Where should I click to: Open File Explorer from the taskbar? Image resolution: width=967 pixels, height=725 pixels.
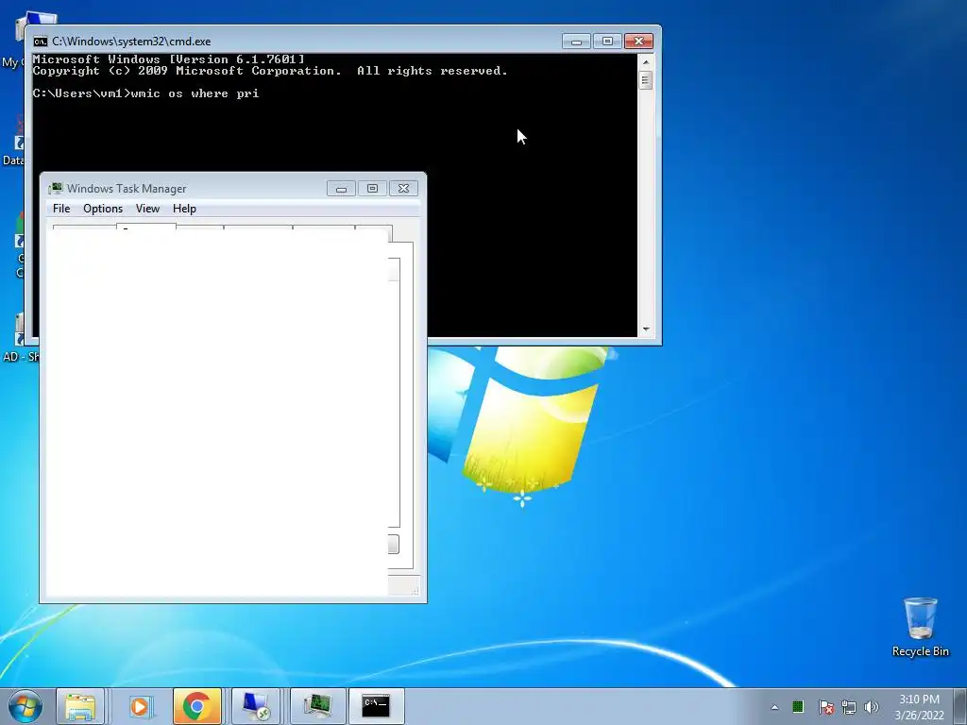pyautogui.click(x=80, y=706)
